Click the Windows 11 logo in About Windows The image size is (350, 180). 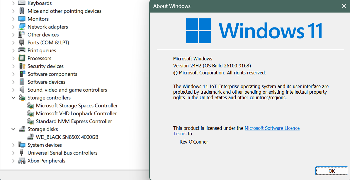(254, 31)
